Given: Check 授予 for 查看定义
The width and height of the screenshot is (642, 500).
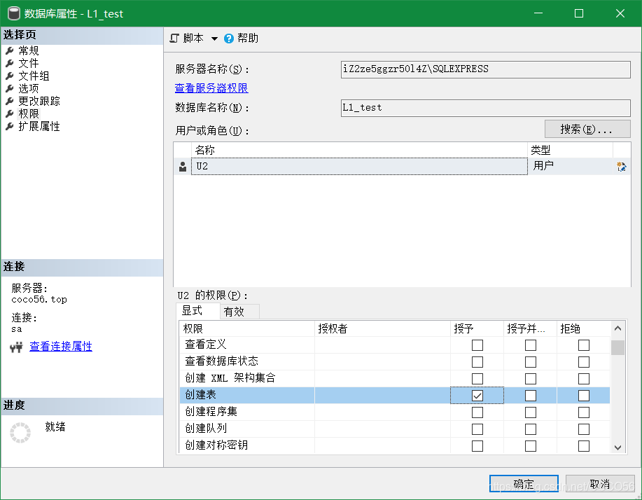Looking at the screenshot, I should (477, 345).
